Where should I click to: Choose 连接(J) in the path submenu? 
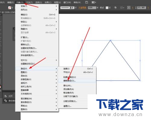pyautogui.click(x=77, y=69)
